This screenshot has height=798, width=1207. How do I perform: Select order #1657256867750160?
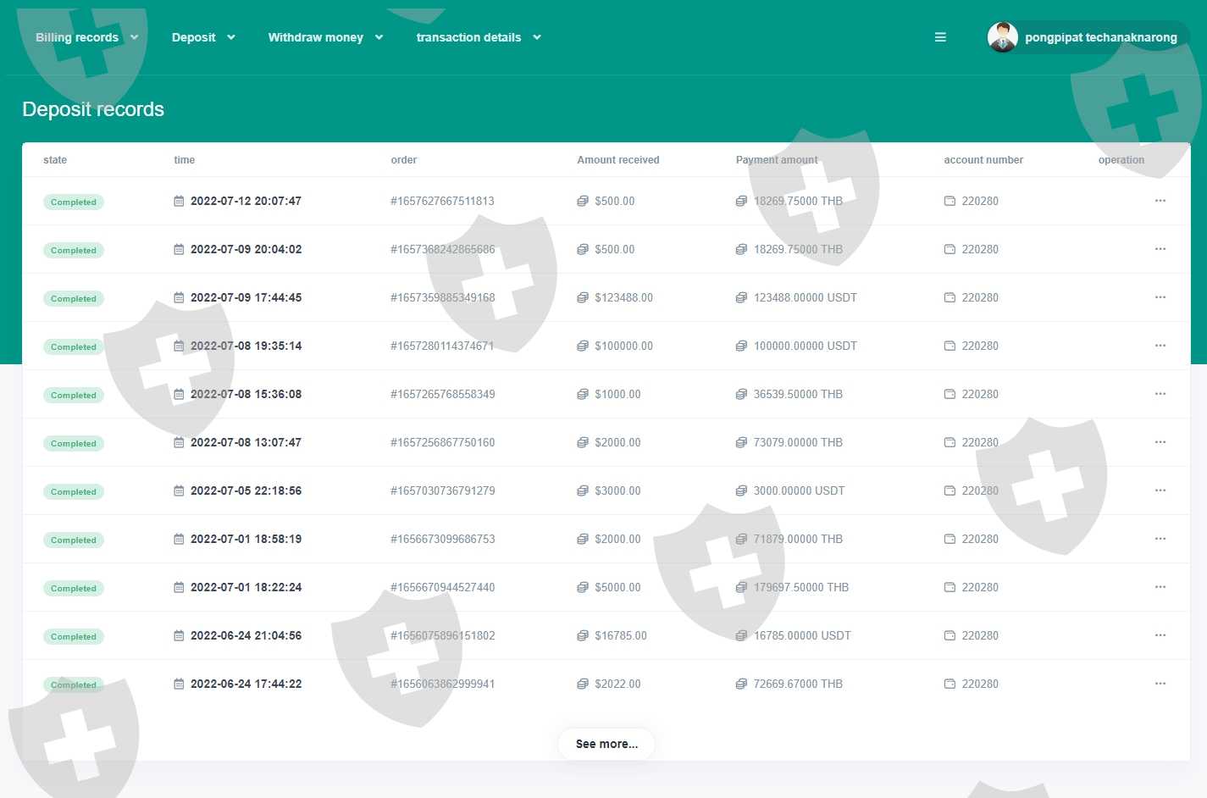click(x=442, y=442)
